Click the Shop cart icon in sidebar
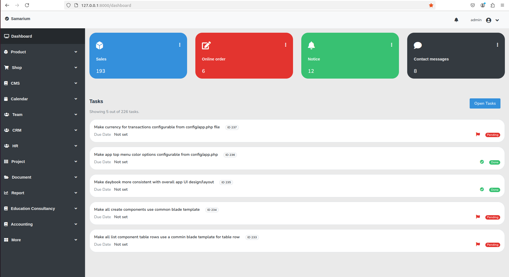The width and height of the screenshot is (509, 277). click(x=7, y=68)
